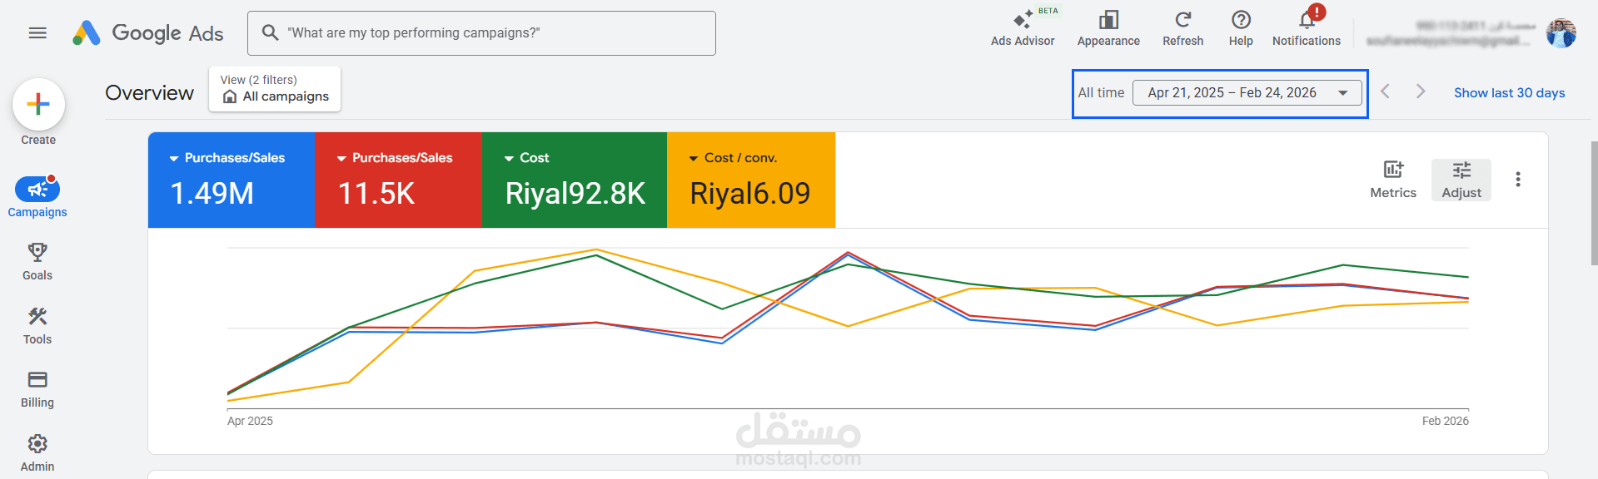Click the Feb 2026 axis label
This screenshot has width=1598, height=479.
click(x=1446, y=421)
